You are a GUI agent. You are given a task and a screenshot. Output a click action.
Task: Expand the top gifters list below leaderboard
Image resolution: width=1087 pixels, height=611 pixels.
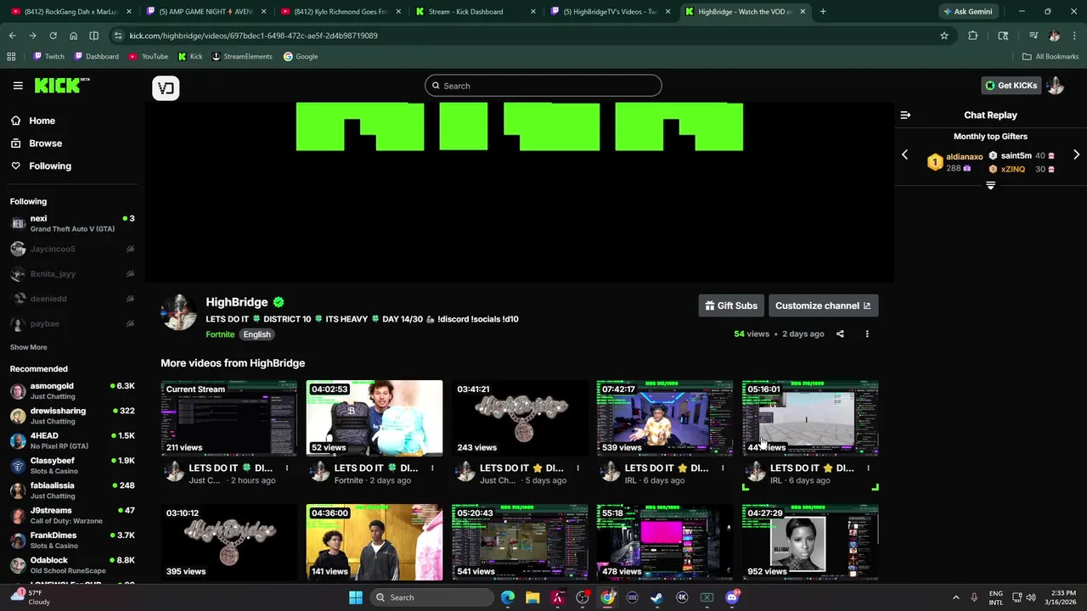coord(990,185)
